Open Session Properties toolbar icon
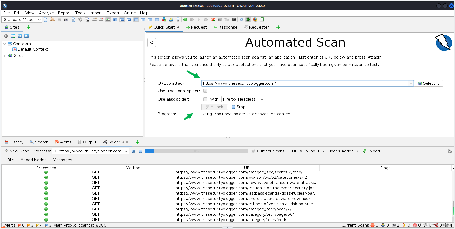Image resolution: width=455 pixels, height=229 pixels. click(x=73, y=20)
